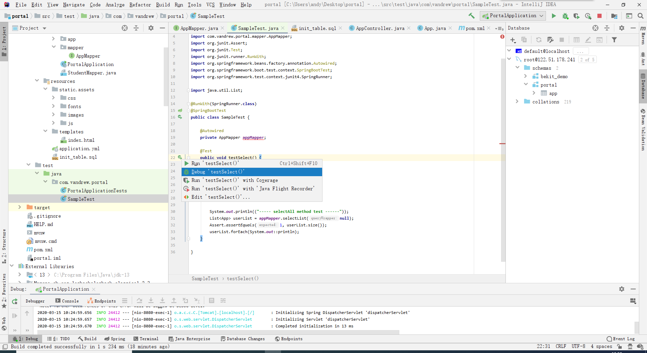Open Search Everywhere magnifier icon
This screenshot has height=353, width=647.
641,16
